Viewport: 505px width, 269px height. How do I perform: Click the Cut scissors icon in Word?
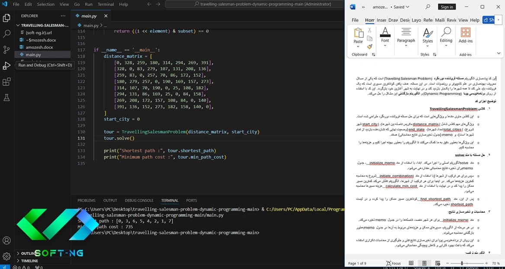point(370,30)
